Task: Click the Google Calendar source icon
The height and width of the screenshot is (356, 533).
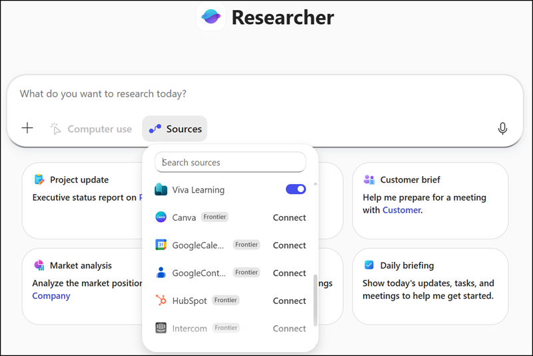Action: pyautogui.click(x=161, y=245)
